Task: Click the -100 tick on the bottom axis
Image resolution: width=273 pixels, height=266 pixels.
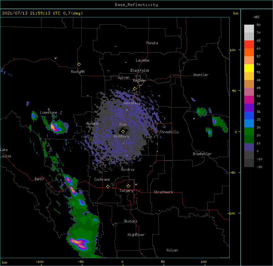Action: (x=40, y=262)
